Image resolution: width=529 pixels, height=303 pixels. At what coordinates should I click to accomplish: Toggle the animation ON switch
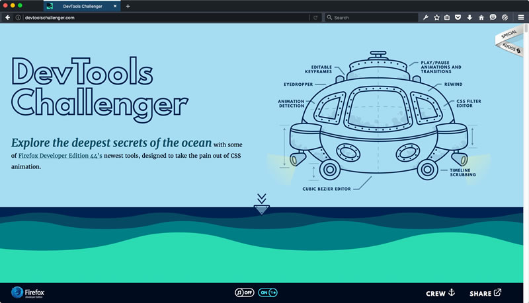click(x=268, y=292)
